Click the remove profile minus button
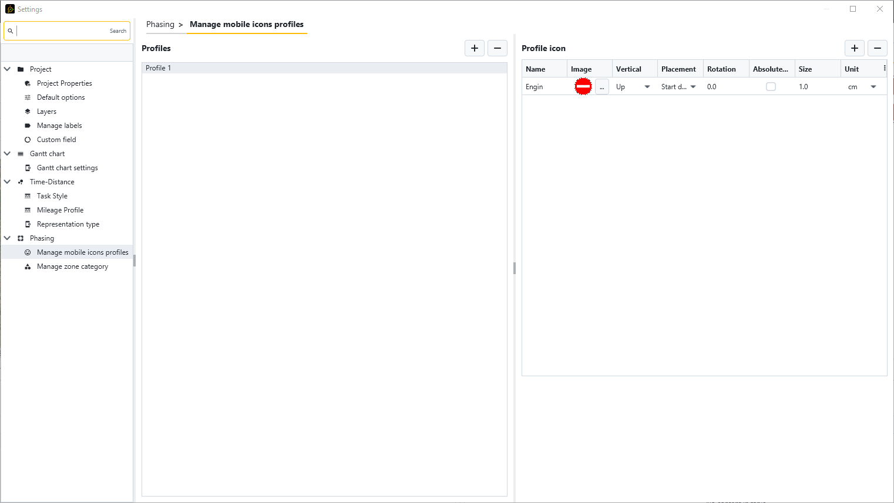The height and width of the screenshot is (503, 894). pyautogui.click(x=498, y=48)
